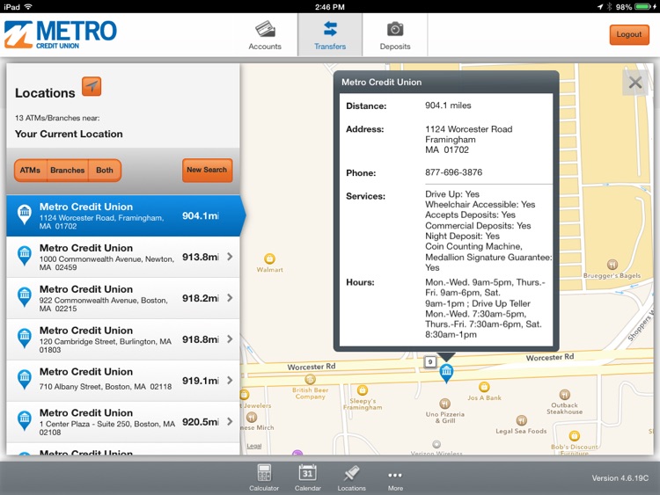660x495 pixels.
Task: Click pin icon for Newton branch row
Action: click(25, 256)
